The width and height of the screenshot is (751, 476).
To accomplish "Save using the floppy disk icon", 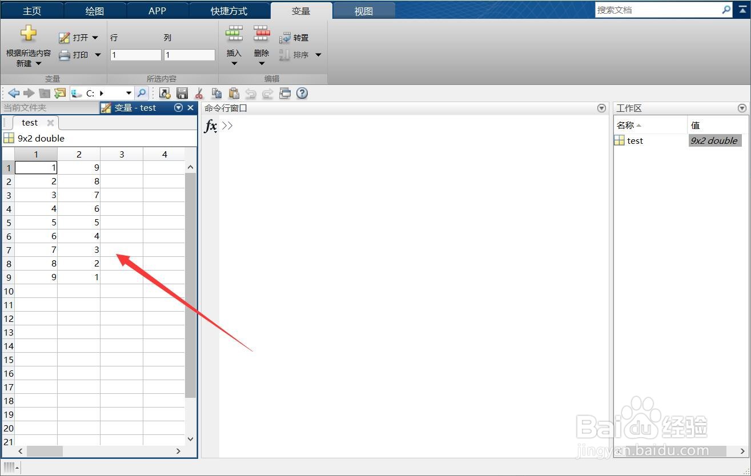I will 182,93.
